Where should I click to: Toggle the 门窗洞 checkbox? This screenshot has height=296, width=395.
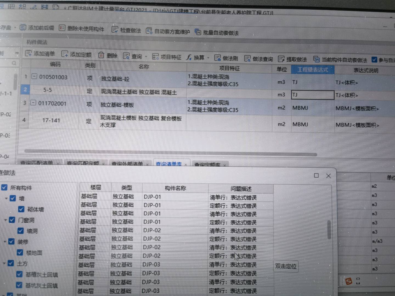point(12,220)
